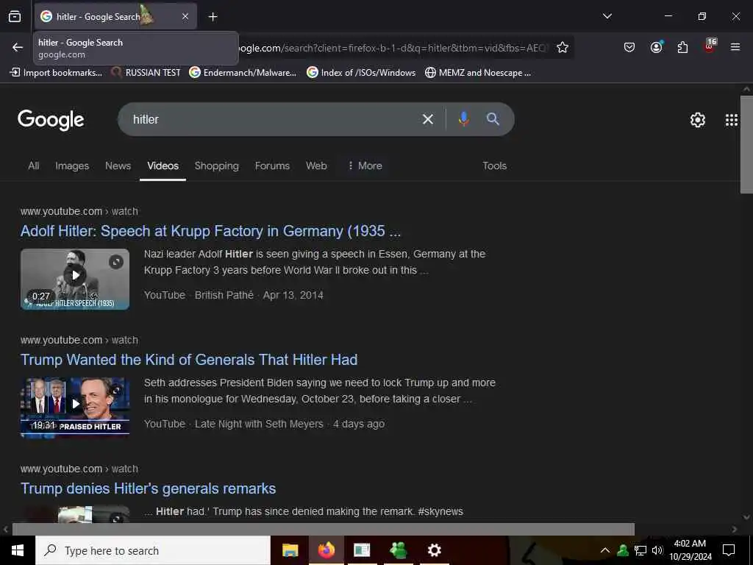Click the youtube.com watch URL above Krupp result

(x=79, y=211)
